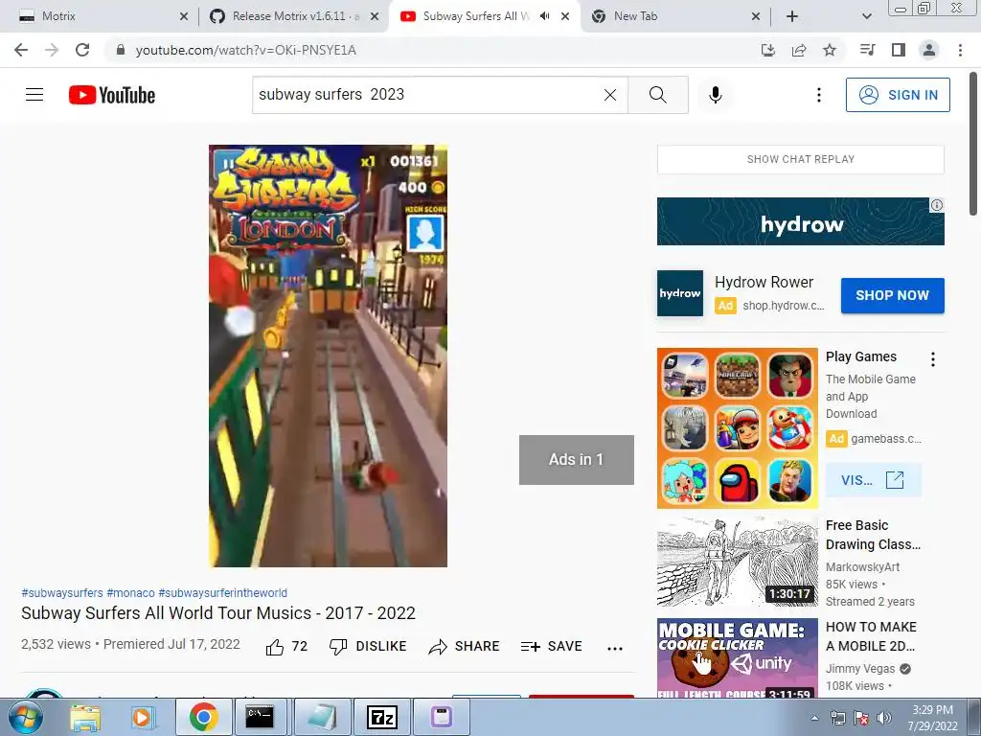This screenshot has width=981, height=736.
Task: Click the #monaco hashtag
Action: [130, 592]
